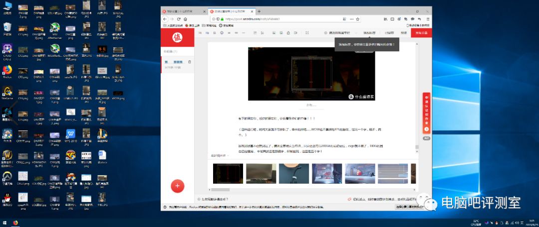The width and height of the screenshot is (539, 227).
Task: Close the first browser tab
Action: pos(204,11)
